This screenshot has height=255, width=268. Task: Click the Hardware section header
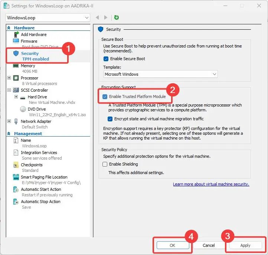[24, 28]
